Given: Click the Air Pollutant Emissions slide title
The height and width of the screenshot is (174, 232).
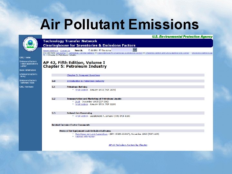Looking at the screenshot, I should [120, 24].
